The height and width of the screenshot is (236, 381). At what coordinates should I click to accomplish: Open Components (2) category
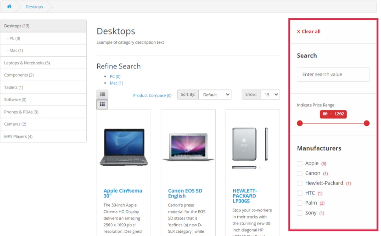tap(43, 75)
